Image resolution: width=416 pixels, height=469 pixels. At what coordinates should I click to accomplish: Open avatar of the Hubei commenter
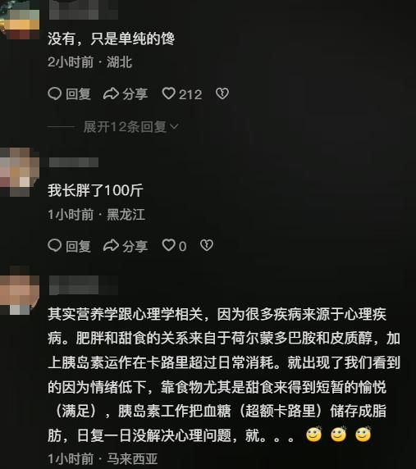tap(20, 20)
